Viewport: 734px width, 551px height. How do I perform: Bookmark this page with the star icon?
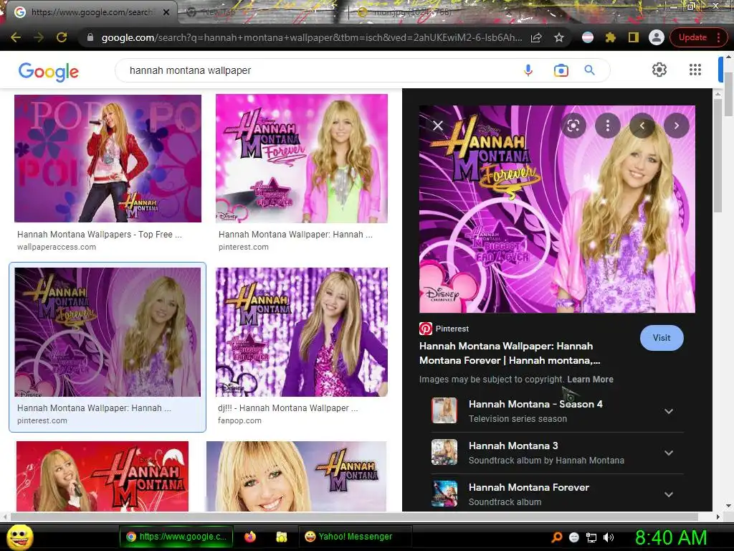pos(559,37)
